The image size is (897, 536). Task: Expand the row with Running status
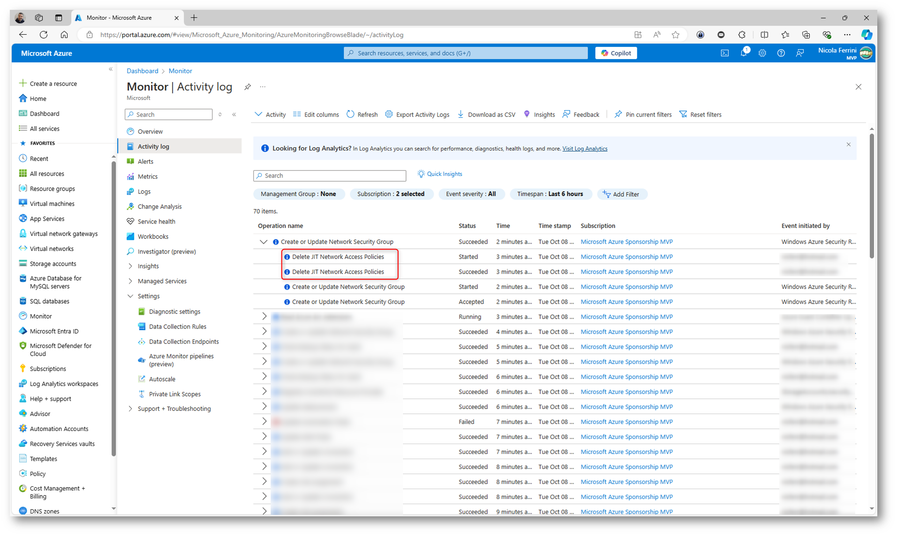coord(264,317)
